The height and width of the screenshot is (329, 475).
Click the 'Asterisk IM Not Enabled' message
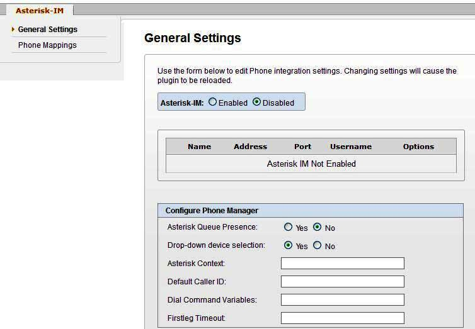click(311, 164)
